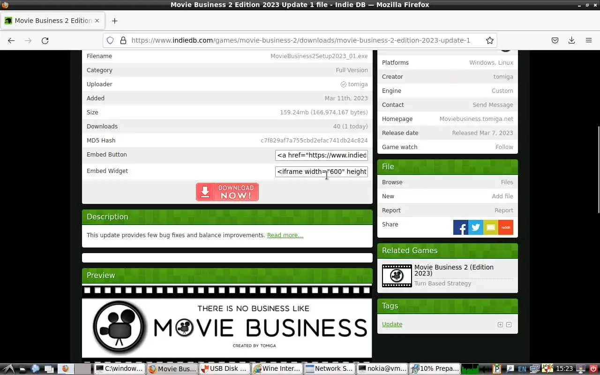
Task: Switch to C:\window... taskbar window
Action: pos(119,368)
